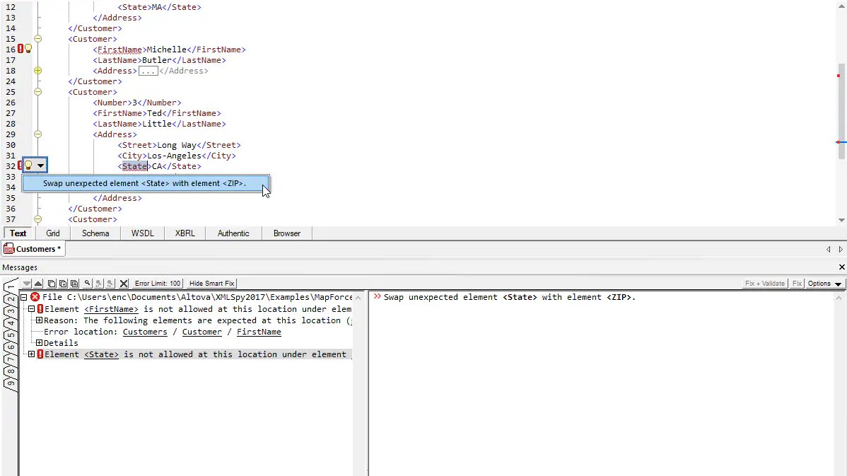The height and width of the screenshot is (476, 847).
Task: Follow the FirstName link in the error location
Action: click(x=258, y=332)
